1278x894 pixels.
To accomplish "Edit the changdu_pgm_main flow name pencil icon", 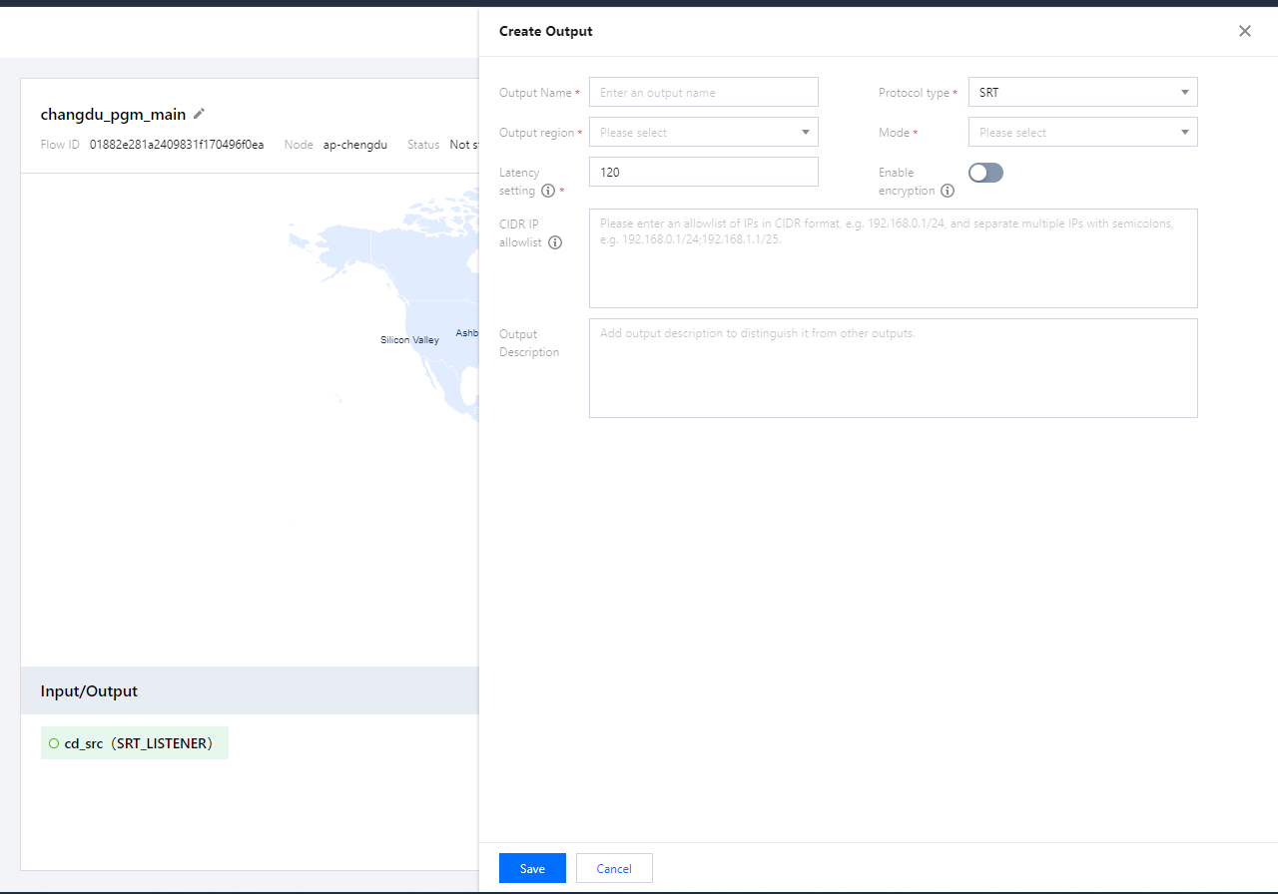I will 199,114.
